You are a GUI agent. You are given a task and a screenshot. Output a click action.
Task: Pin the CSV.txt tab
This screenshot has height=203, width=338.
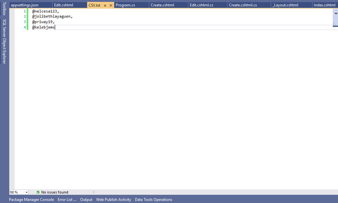tap(105, 5)
